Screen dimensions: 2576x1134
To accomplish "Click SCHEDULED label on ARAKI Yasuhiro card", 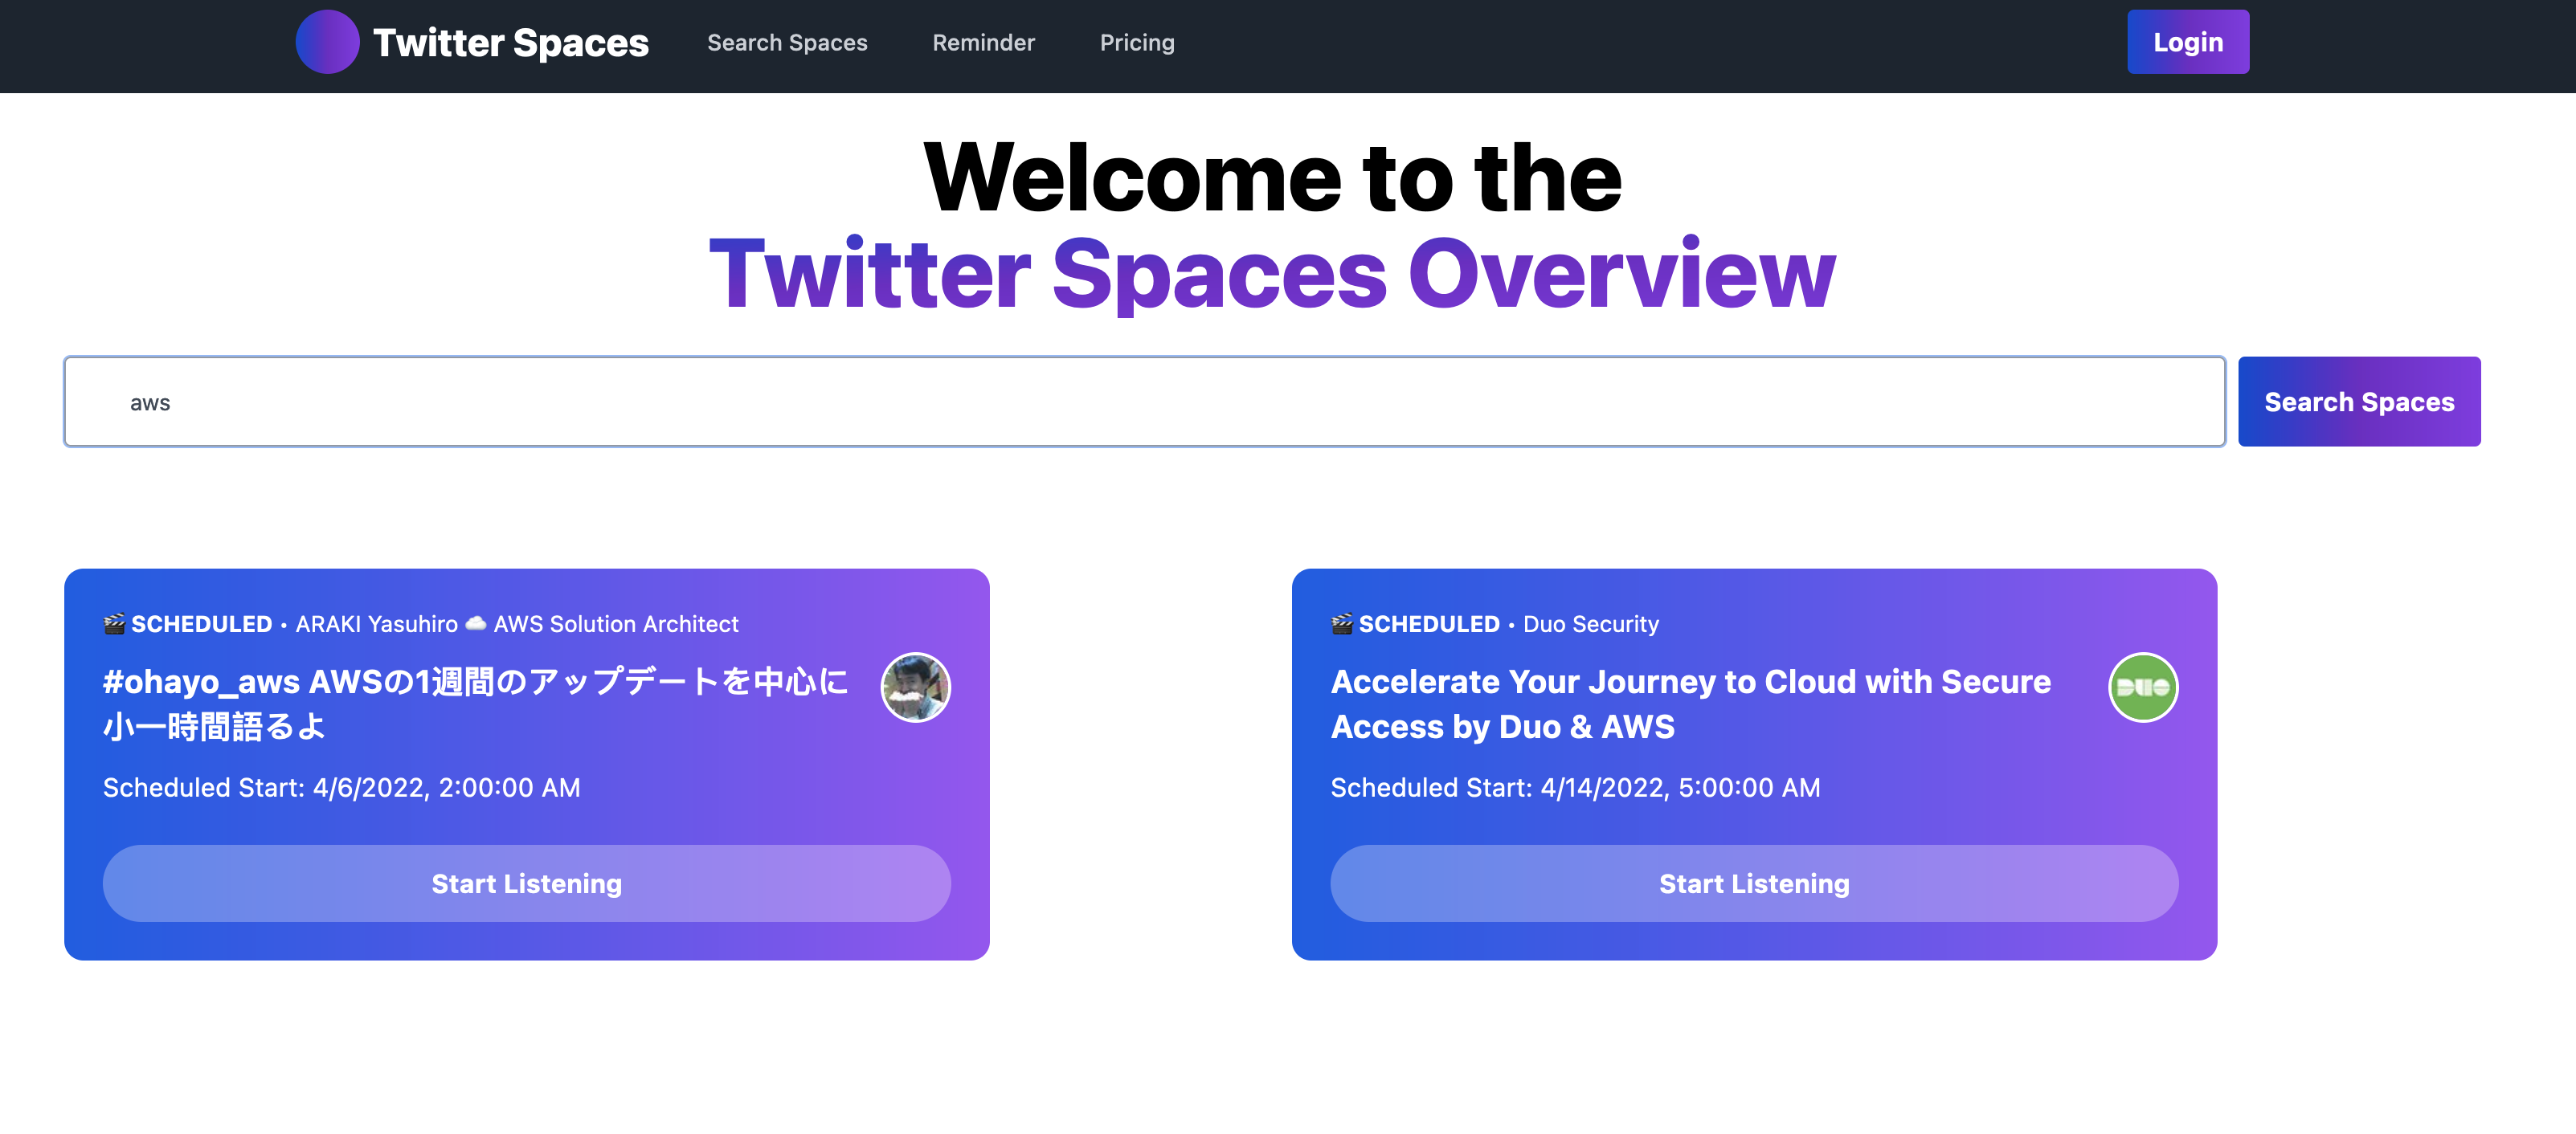I will click(x=201, y=625).
